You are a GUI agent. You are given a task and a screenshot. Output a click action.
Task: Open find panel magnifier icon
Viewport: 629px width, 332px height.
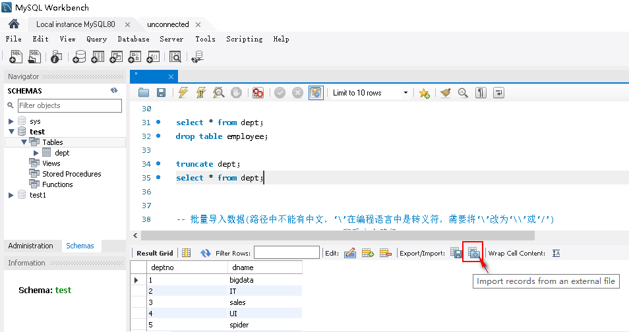[x=463, y=93]
